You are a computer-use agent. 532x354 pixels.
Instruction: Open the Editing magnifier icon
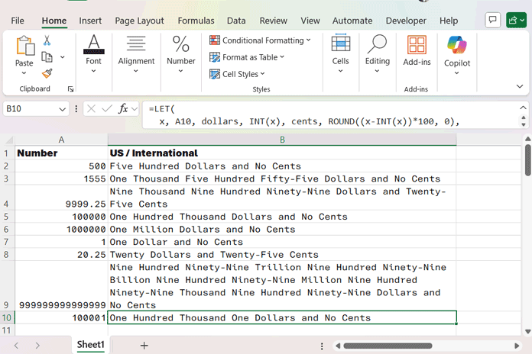(377, 43)
